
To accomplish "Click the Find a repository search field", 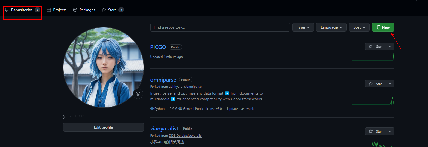I will 220,27.
